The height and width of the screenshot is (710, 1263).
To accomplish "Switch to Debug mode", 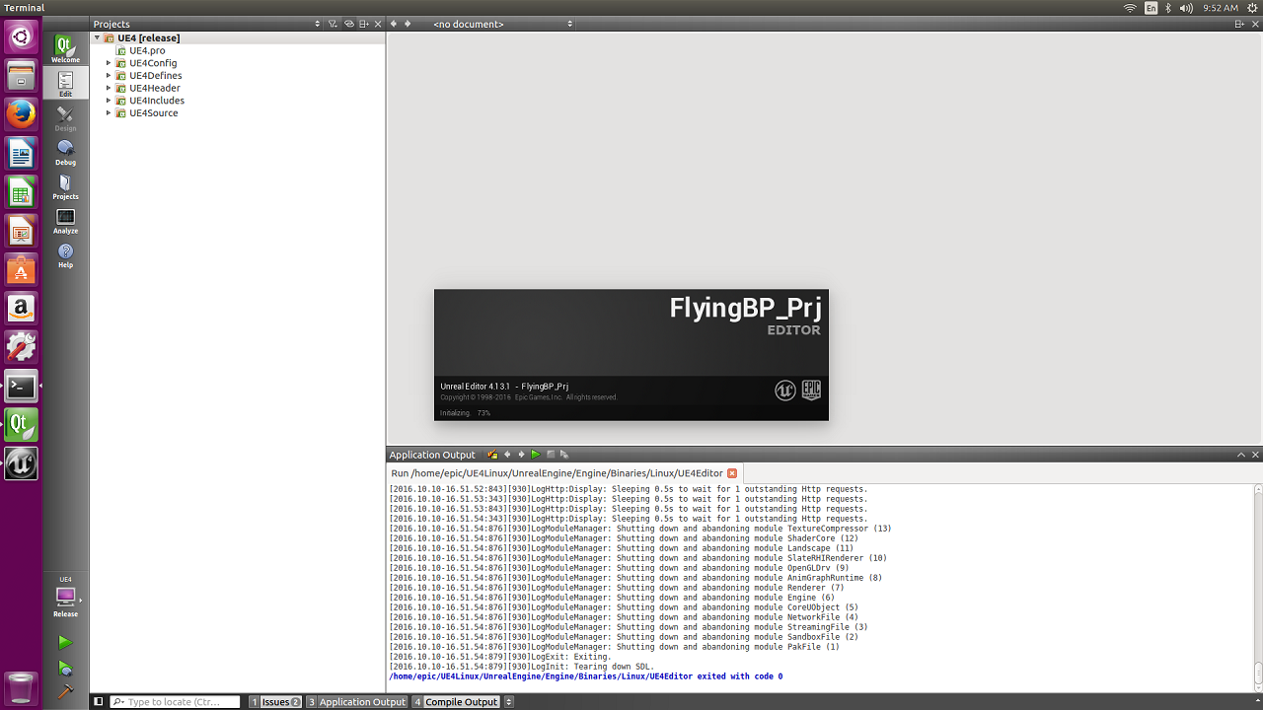I will [65, 152].
